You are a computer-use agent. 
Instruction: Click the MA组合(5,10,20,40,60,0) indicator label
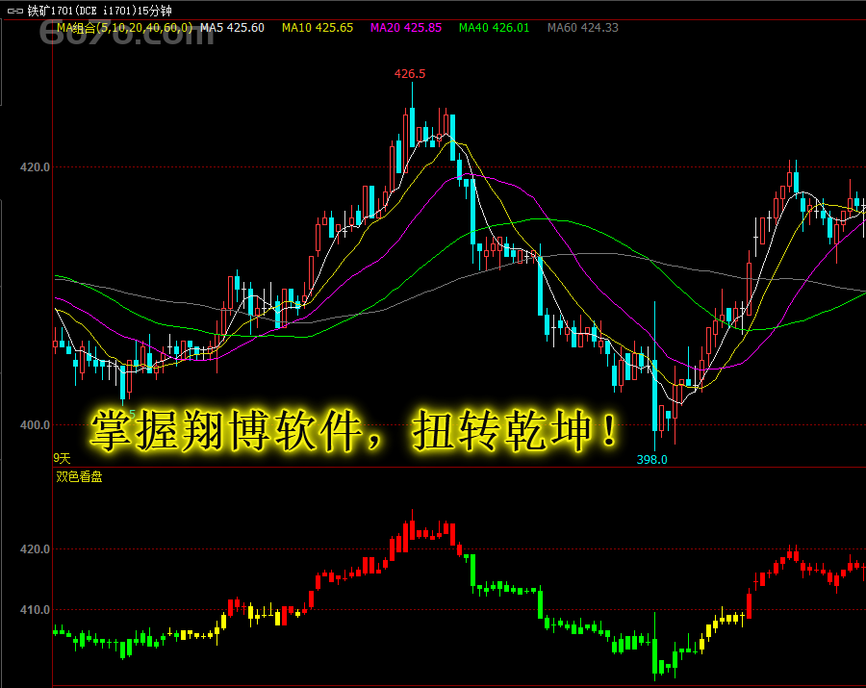125,28
